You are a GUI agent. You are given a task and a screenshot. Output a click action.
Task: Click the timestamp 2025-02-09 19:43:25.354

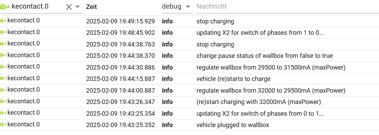pos(120,114)
